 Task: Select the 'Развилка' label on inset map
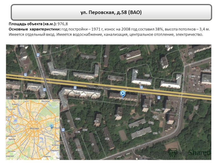click(x=47, y=156)
